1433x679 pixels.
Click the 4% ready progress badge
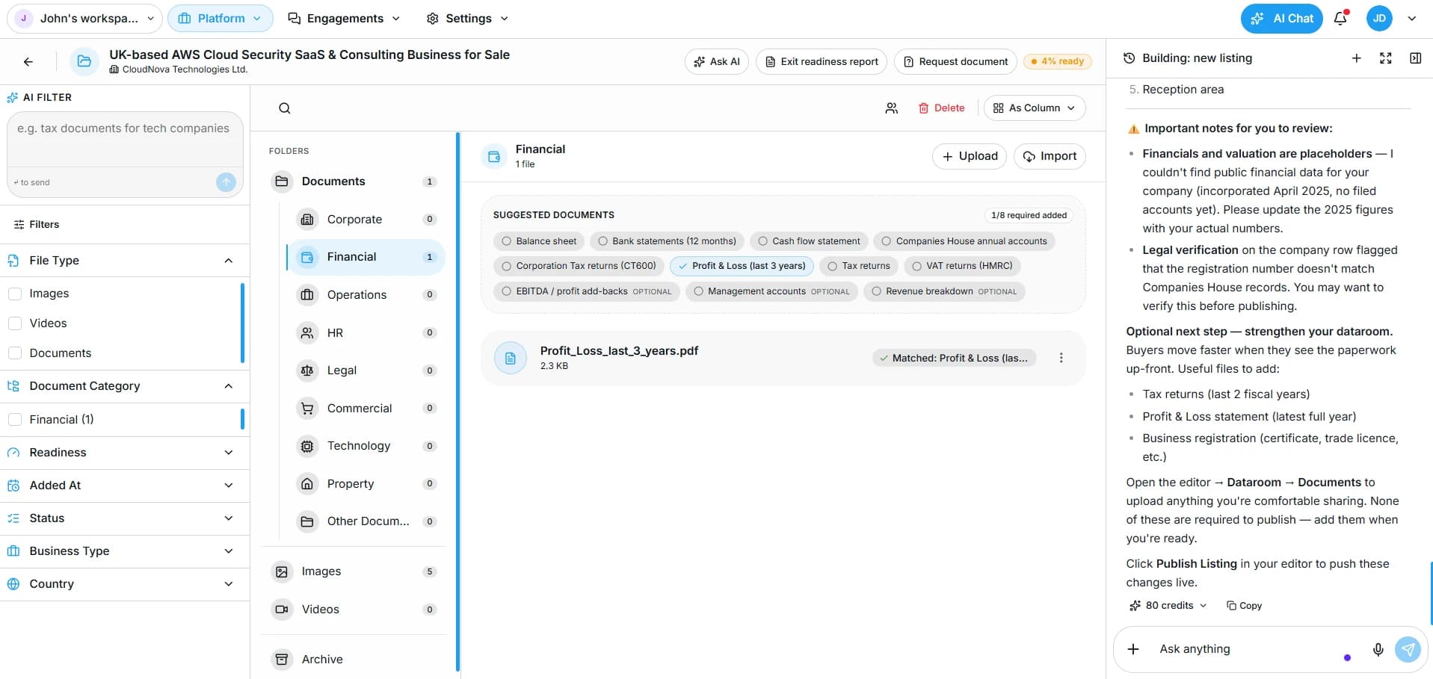(1058, 62)
